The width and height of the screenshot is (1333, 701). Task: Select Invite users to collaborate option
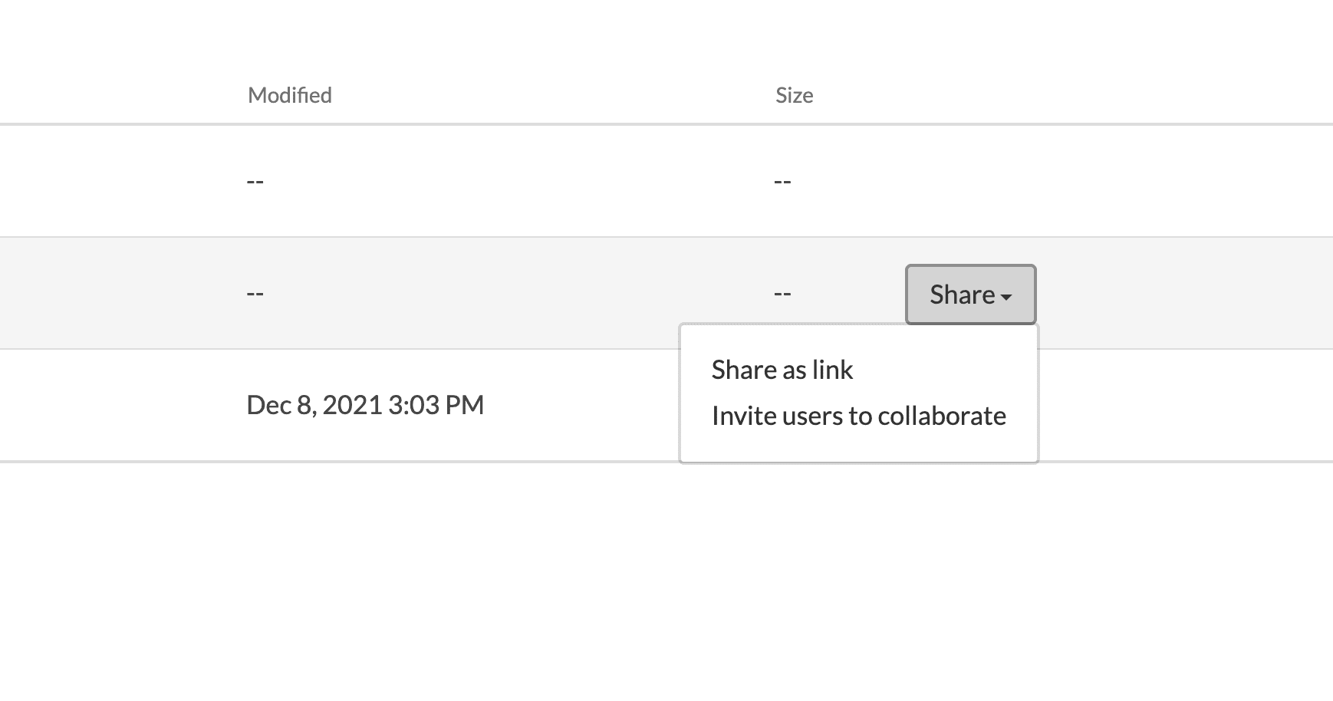coord(858,416)
